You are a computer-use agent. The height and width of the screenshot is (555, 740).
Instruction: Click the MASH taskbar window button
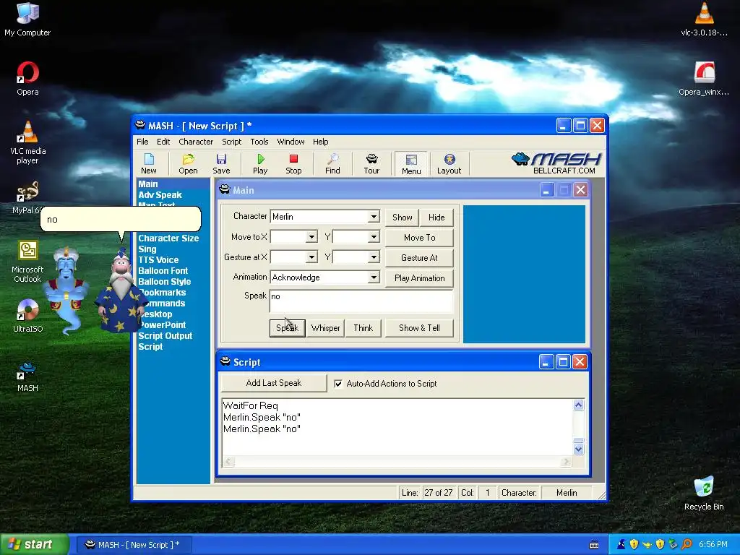[x=134, y=545]
